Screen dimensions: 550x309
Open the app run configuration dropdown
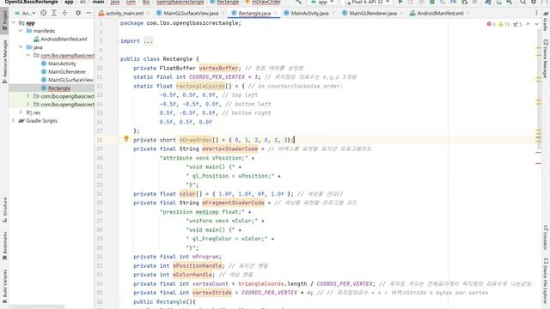coord(322,2)
